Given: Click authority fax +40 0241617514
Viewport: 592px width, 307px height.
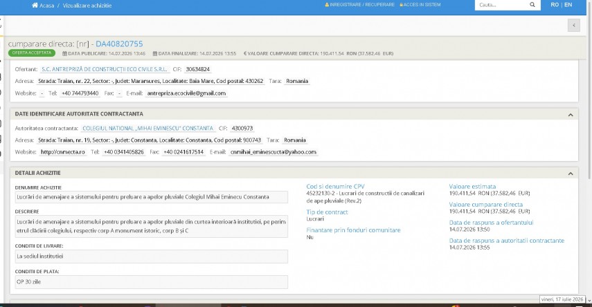Looking at the screenshot, I should (183, 152).
